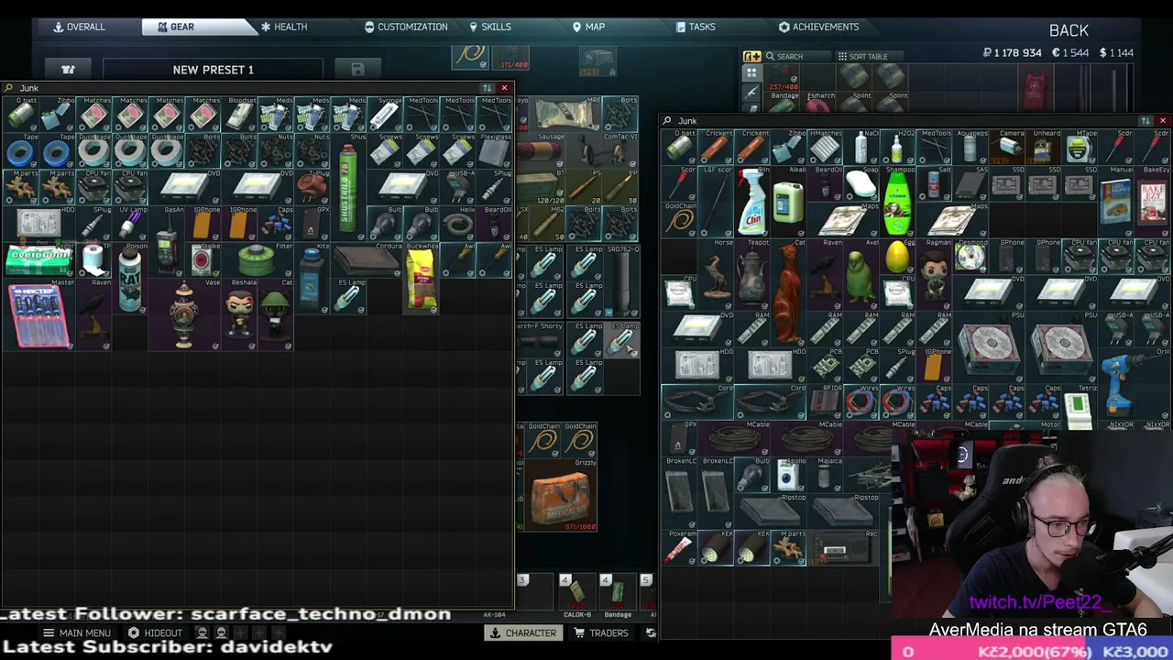Pick the Ragman figurine
1173x660 pixels.
935,275
